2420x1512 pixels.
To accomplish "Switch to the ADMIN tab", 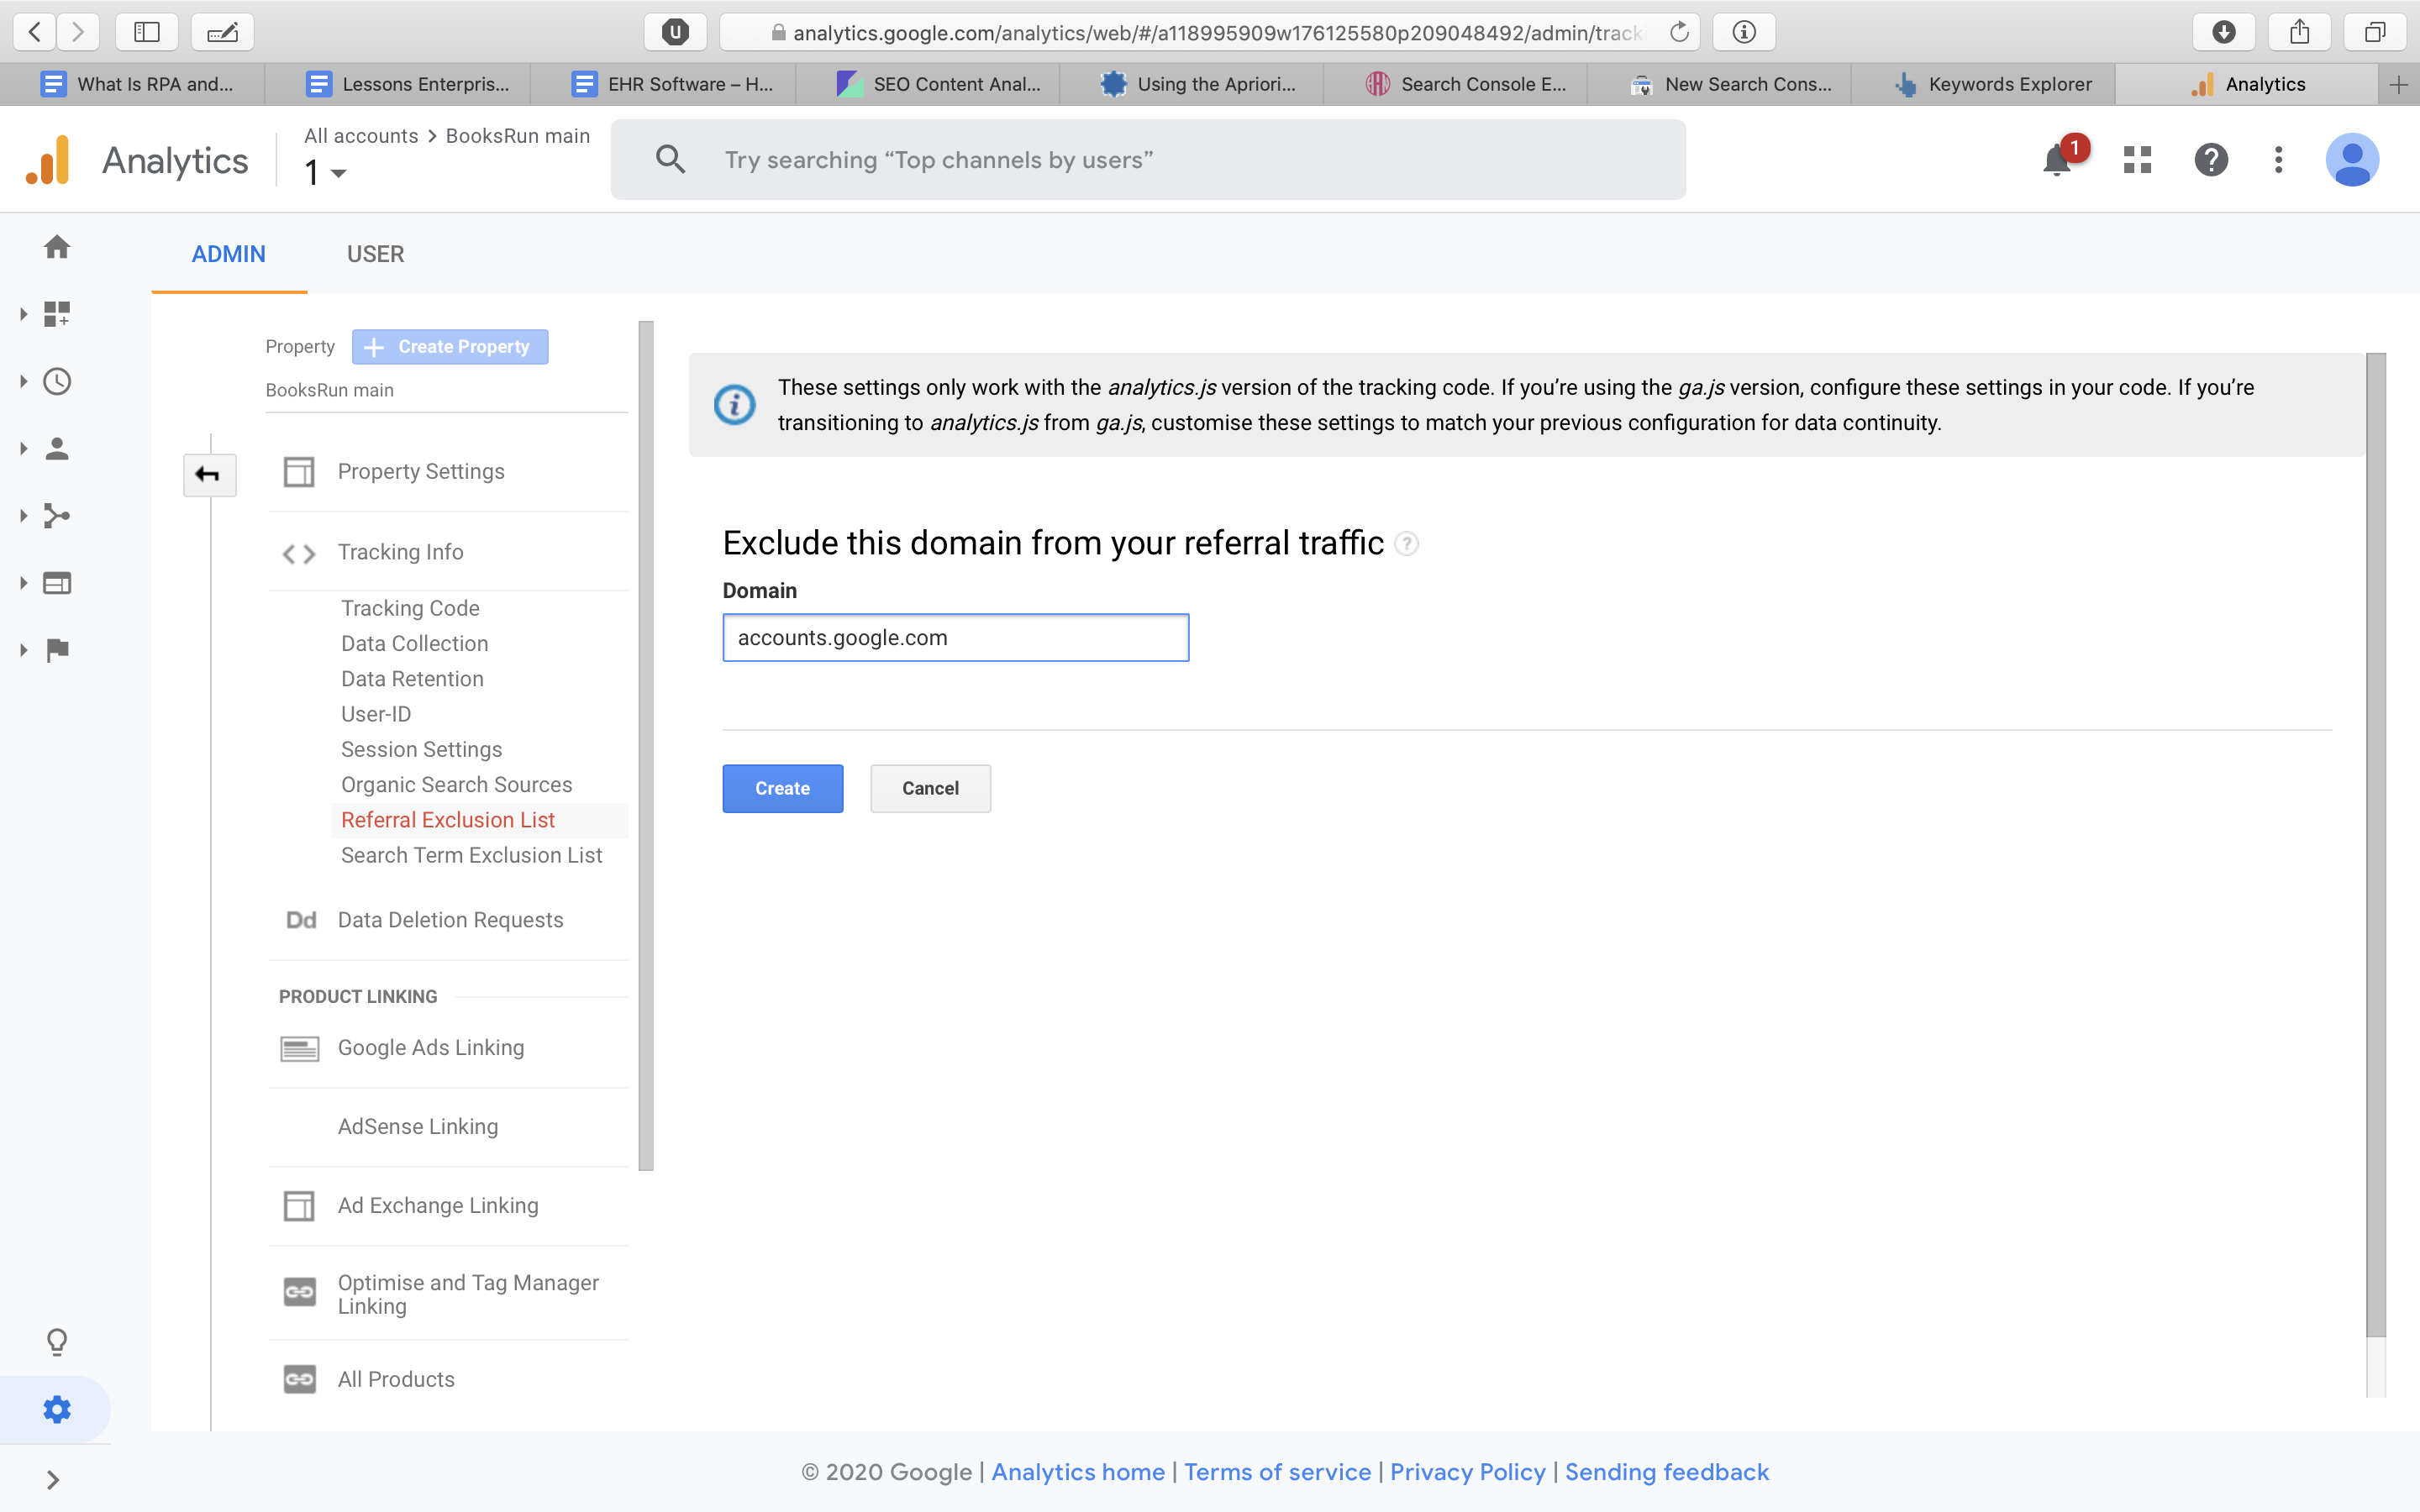I will coord(229,254).
